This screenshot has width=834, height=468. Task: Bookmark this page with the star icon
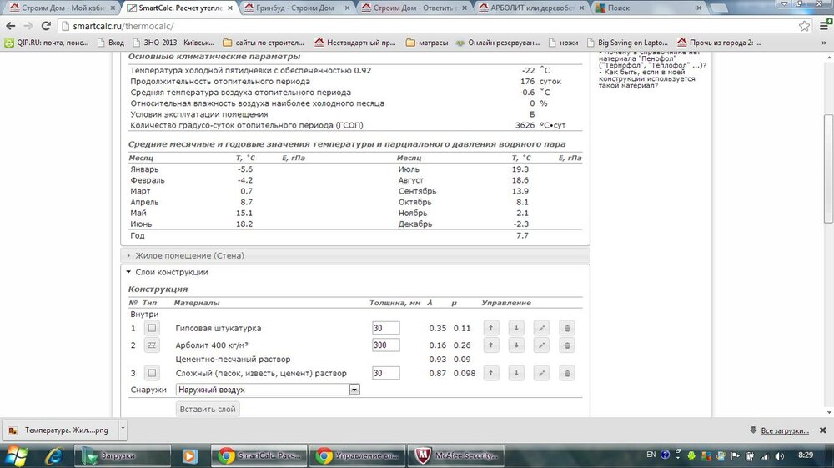point(804,26)
